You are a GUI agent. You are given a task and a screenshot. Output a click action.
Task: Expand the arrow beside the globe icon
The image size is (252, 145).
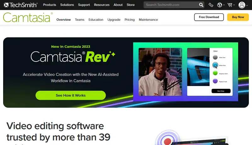point(224,5)
